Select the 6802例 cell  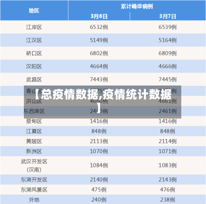tap(99, 53)
